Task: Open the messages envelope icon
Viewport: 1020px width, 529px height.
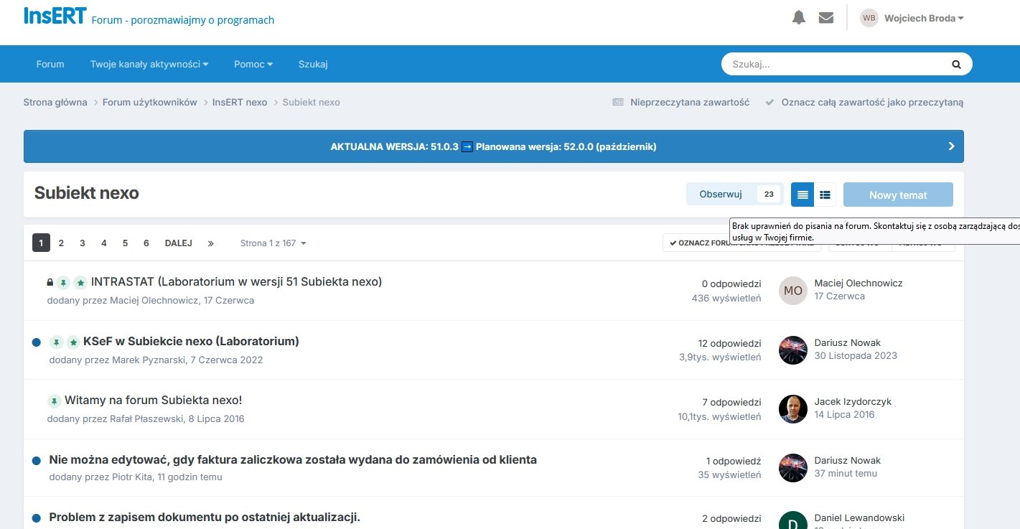Action: (x=825, y=18)
